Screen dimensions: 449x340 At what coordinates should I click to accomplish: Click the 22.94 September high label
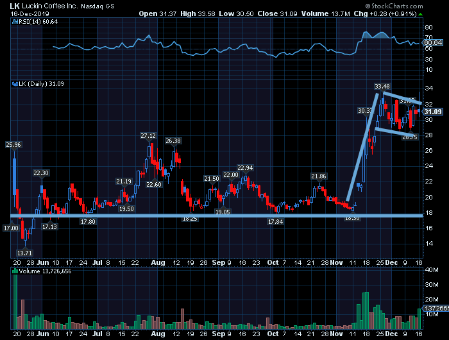tap(245, 168)
